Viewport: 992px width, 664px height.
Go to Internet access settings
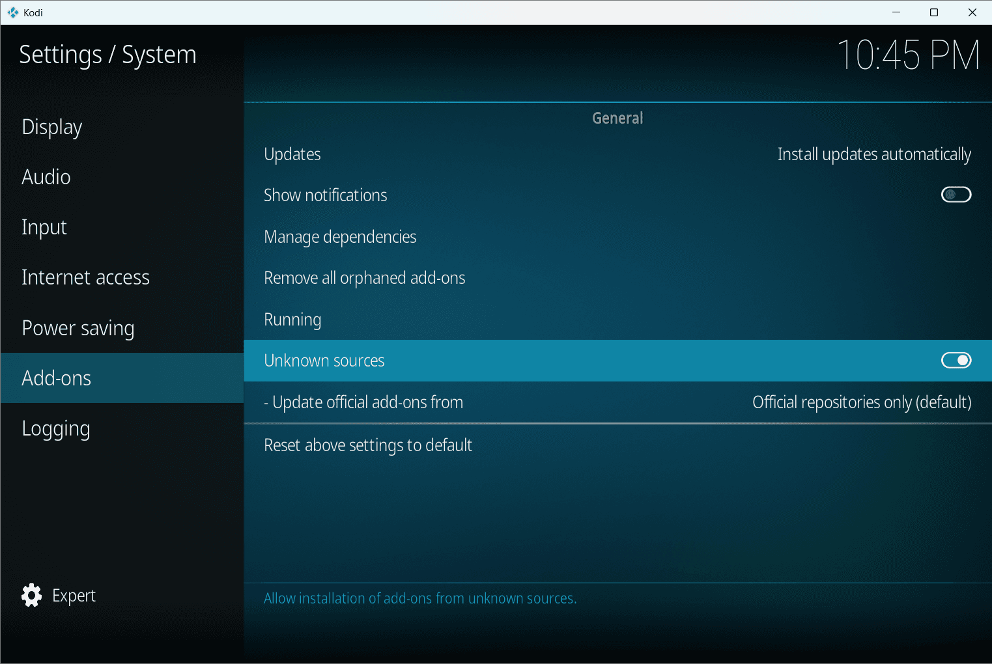[x=122, y=277]
